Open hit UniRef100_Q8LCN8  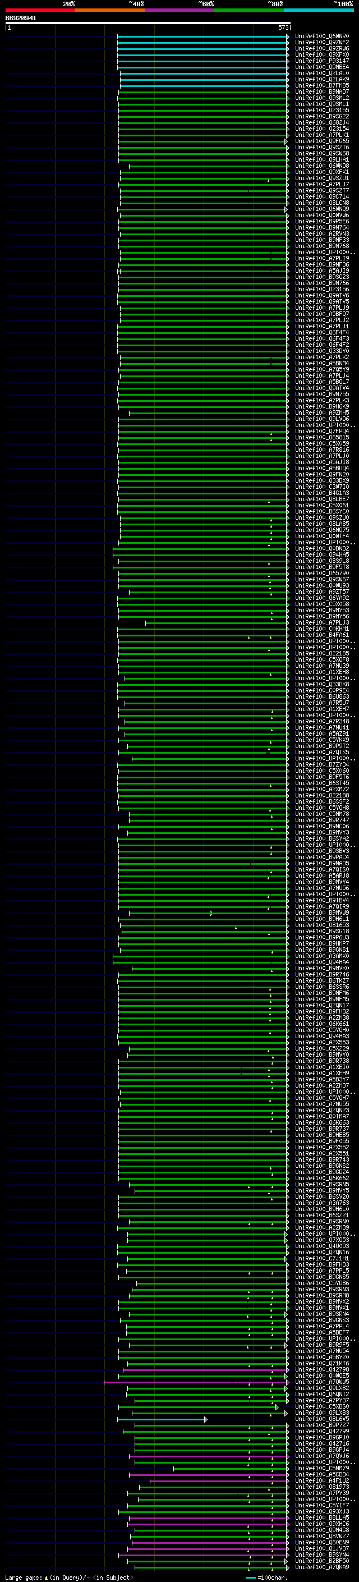coord(321,203)
